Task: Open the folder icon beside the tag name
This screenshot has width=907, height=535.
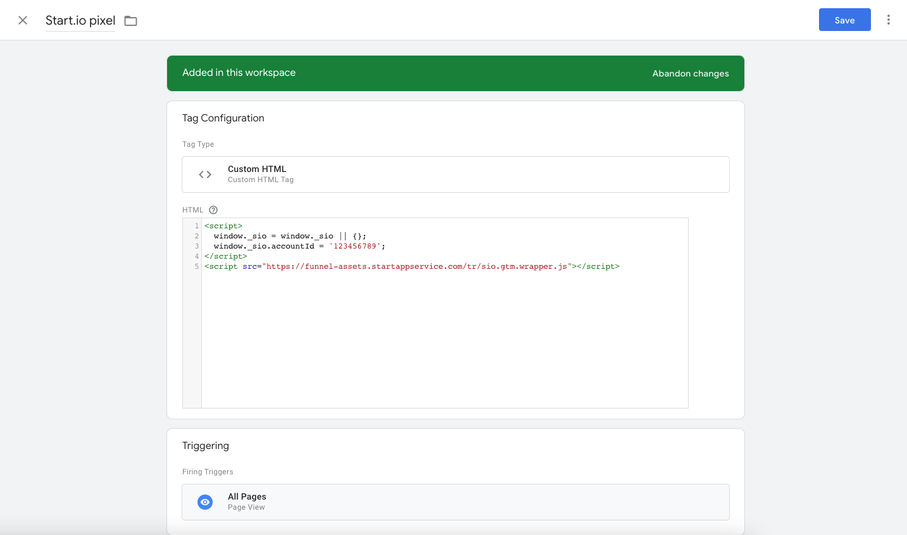Action: pyautogui.click(x=130, y=20)
